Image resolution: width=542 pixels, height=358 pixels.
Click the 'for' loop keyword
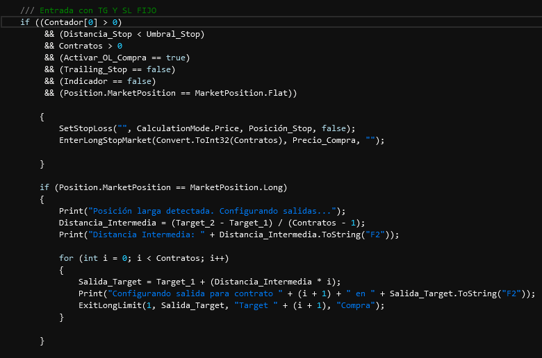coord(66,258)
